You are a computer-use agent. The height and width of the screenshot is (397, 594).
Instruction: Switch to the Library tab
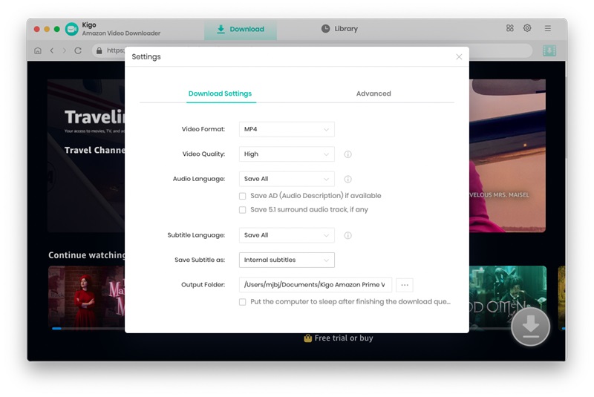click(x=339, y=29)
